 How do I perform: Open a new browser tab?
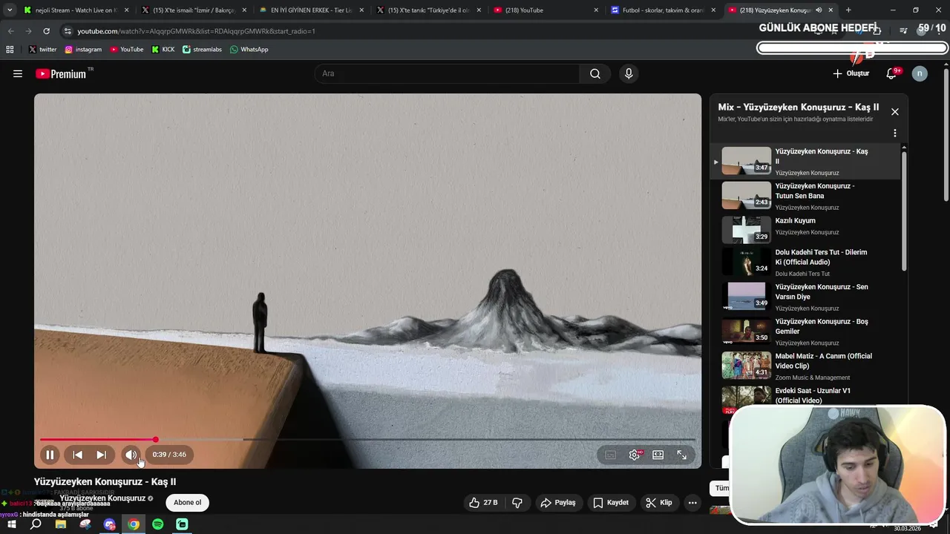[848, 10]
